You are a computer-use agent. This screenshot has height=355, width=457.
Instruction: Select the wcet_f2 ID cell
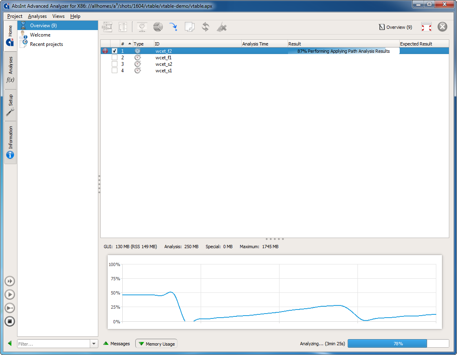click(197, 51)
